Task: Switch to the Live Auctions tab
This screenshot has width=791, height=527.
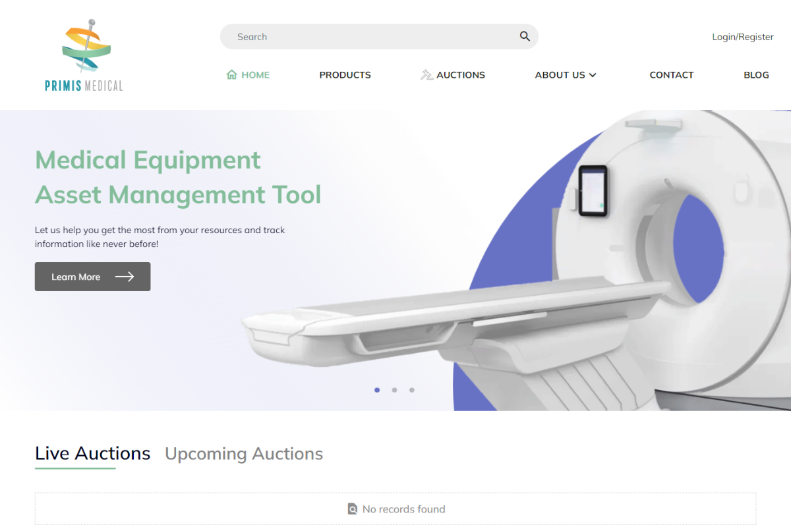Action: pos(93,454)
